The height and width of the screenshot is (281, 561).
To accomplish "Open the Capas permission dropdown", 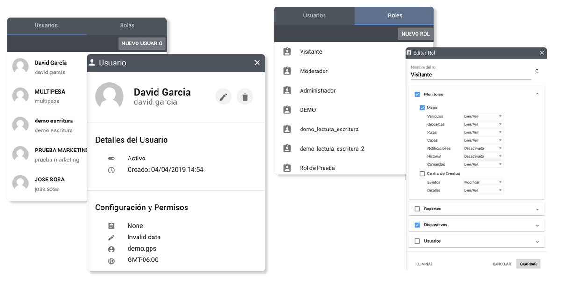I will [x=483, y=140].
